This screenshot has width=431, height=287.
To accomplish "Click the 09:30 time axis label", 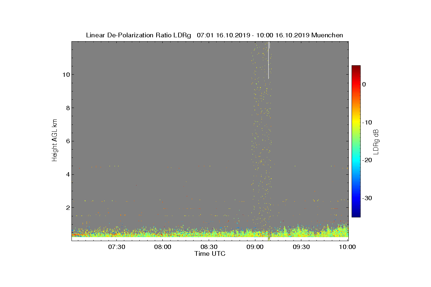I will (x=301, y=247).
